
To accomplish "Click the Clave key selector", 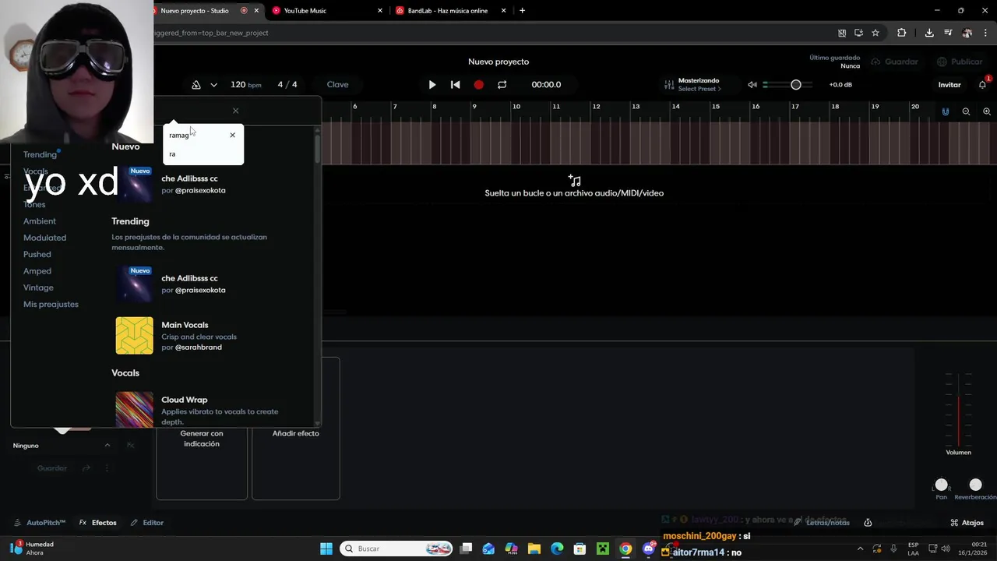I will click(337, 85).
